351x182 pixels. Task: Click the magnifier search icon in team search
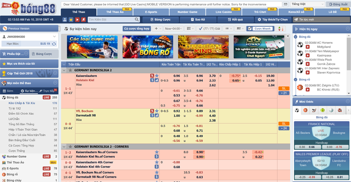[137, 20]
